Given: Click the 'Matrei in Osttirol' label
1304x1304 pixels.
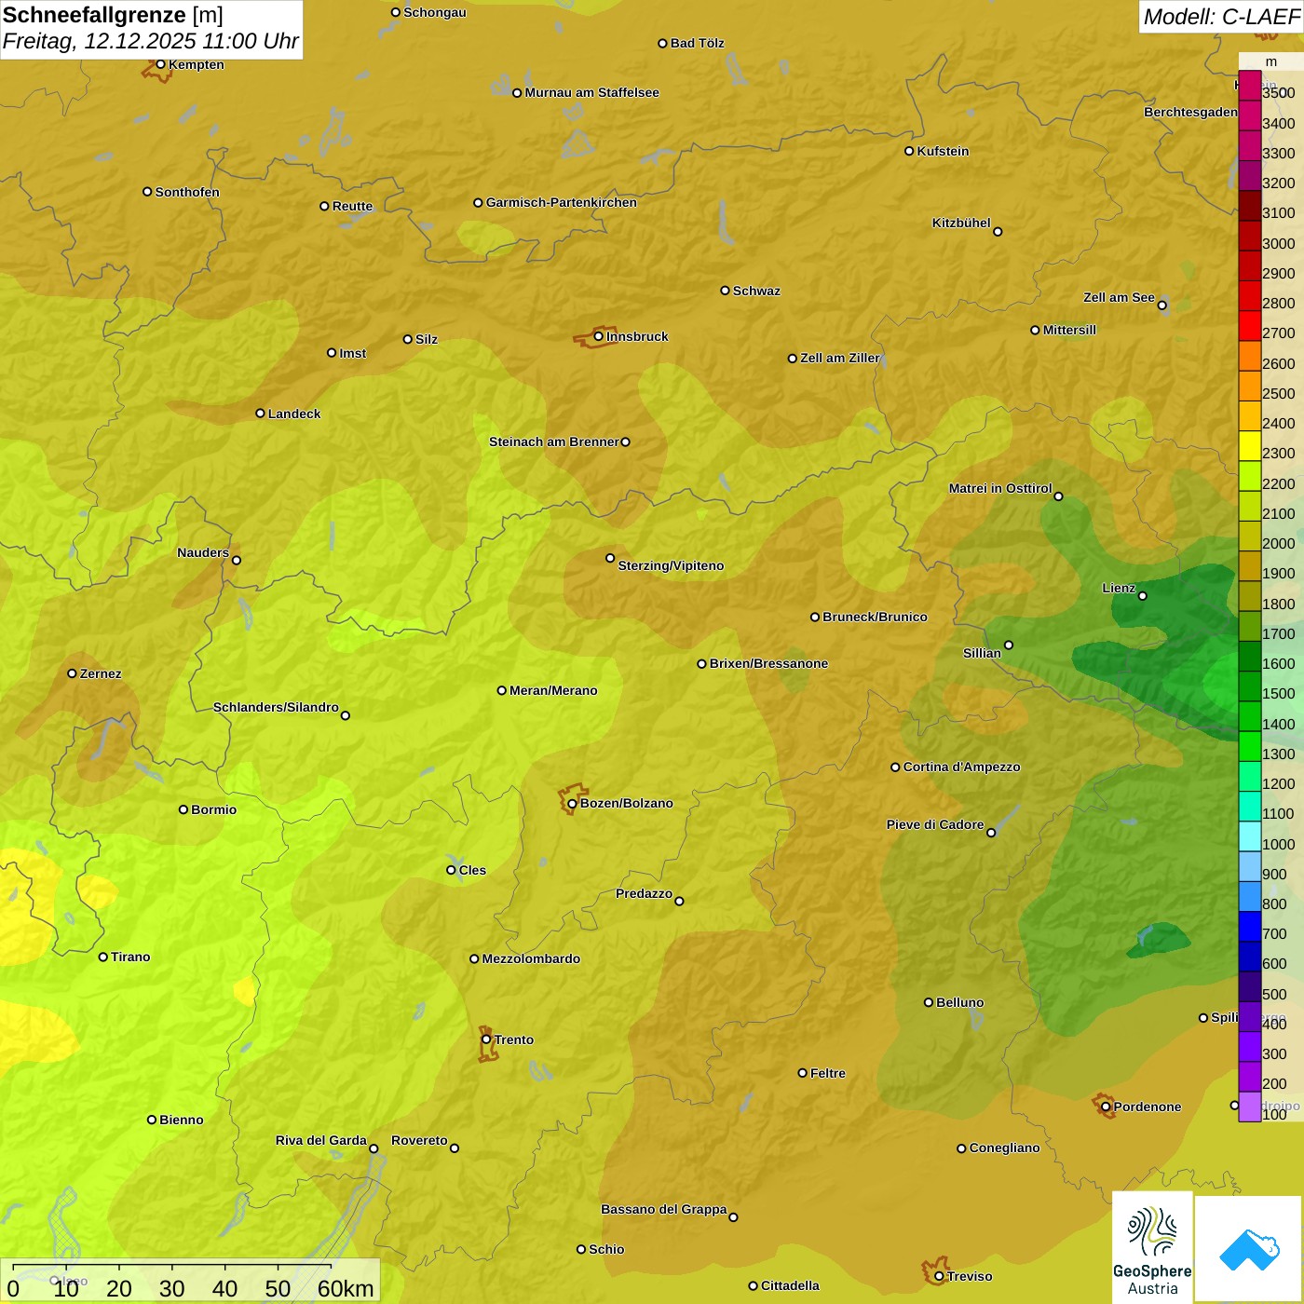Looking at the screenshot, I should pyautogui.click(x=1000, y=488).
